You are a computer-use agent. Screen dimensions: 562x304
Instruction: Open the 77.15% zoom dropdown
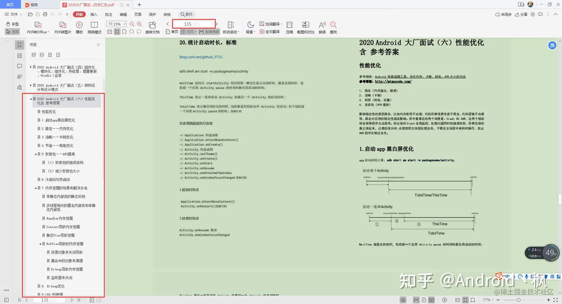click(125, 24)
